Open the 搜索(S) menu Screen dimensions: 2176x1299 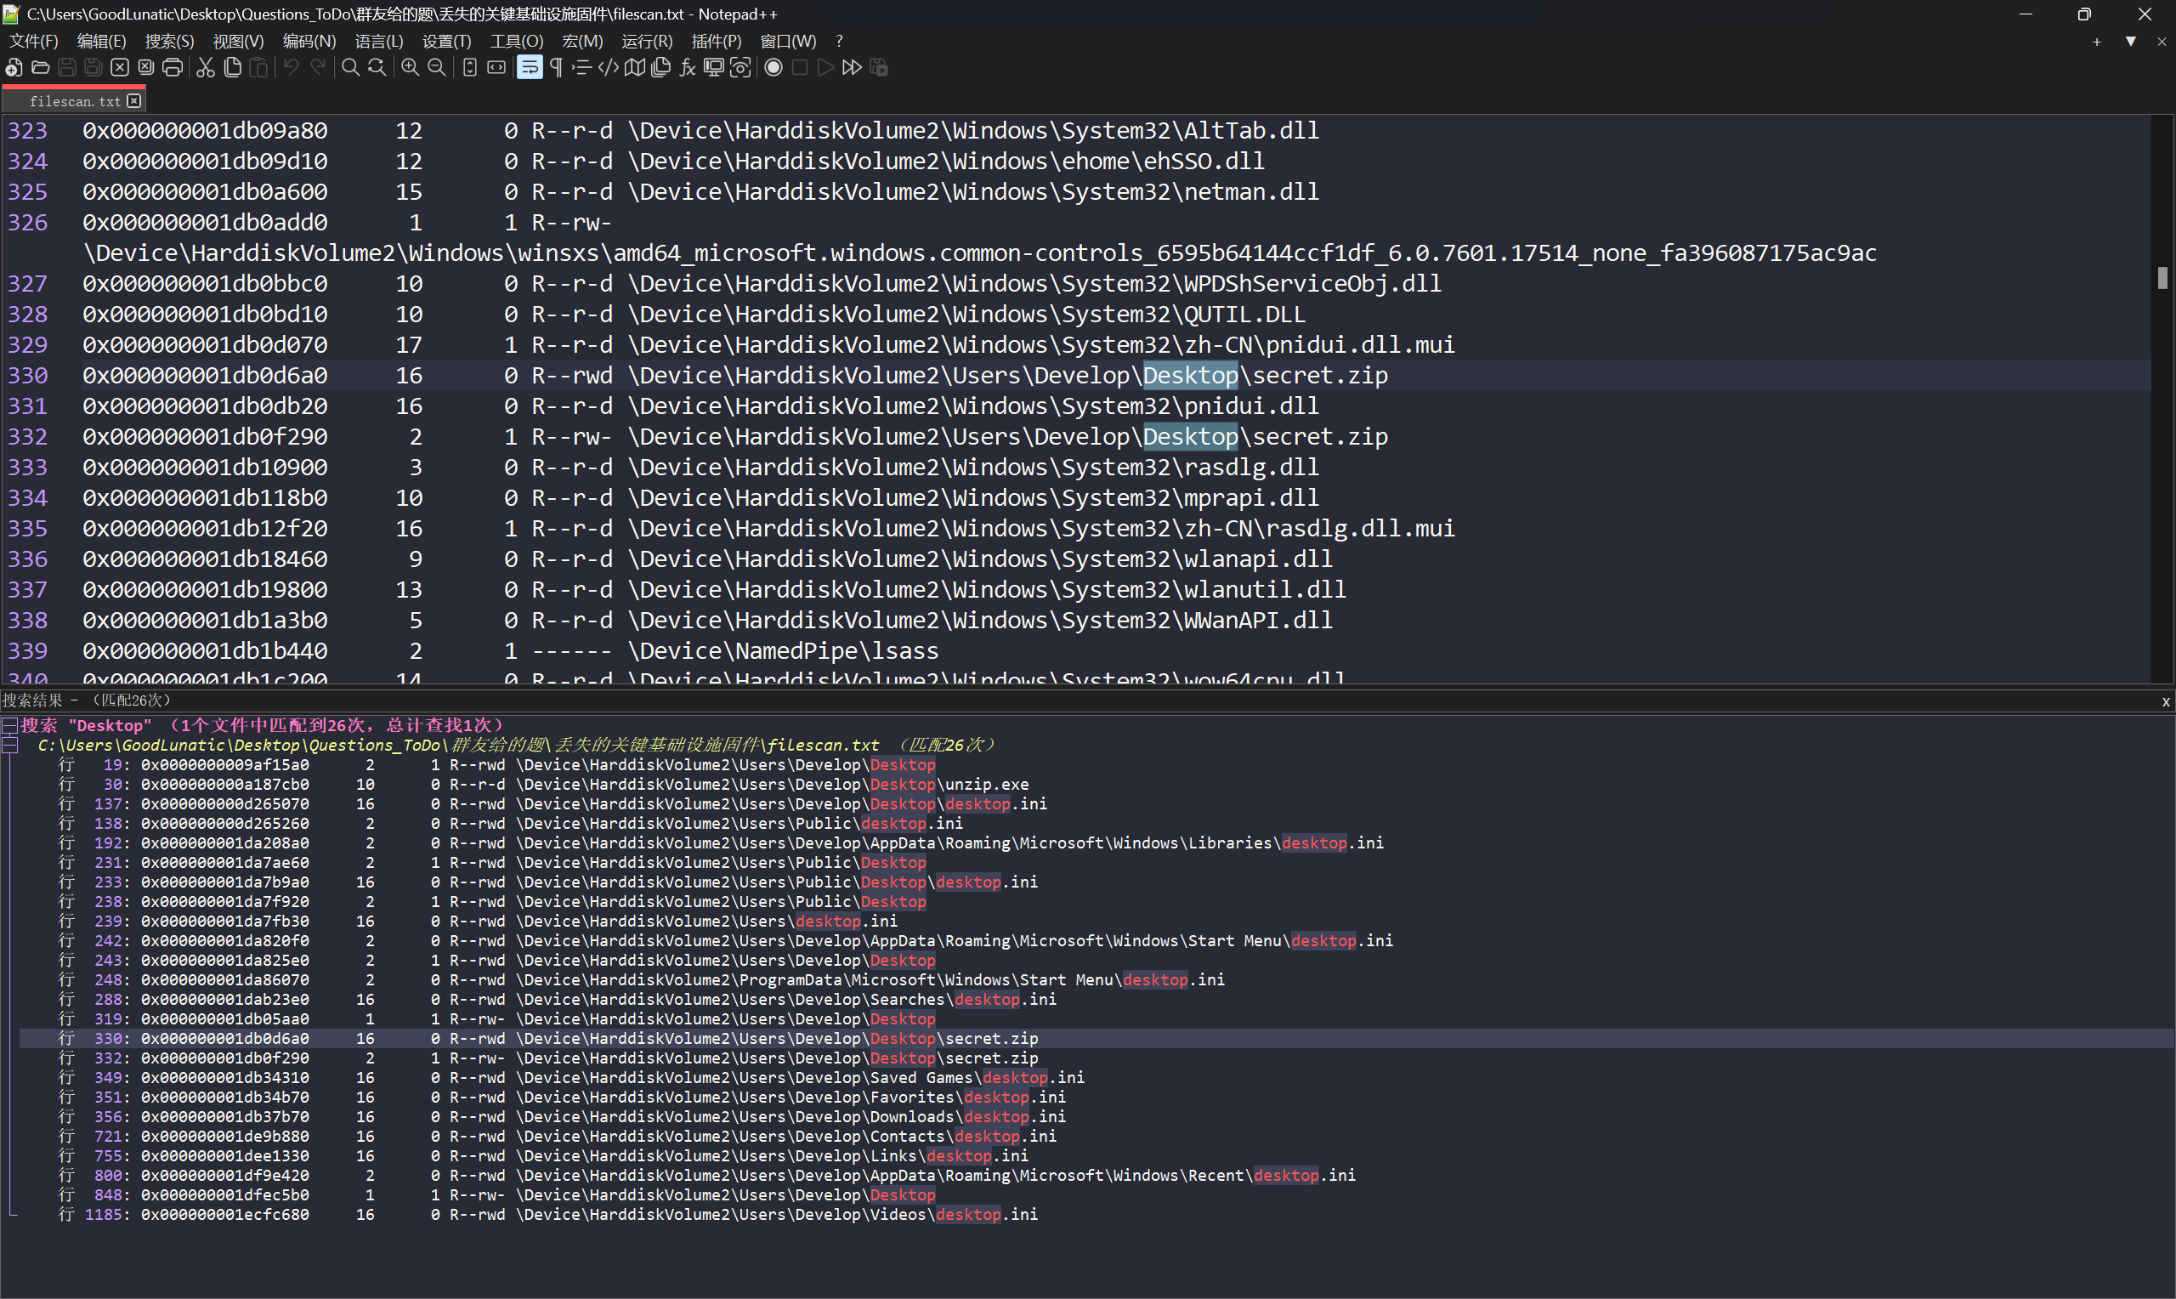coord(169,41)
